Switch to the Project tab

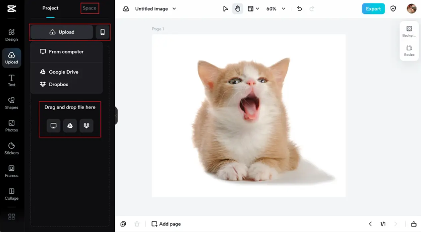pos(50,8)
